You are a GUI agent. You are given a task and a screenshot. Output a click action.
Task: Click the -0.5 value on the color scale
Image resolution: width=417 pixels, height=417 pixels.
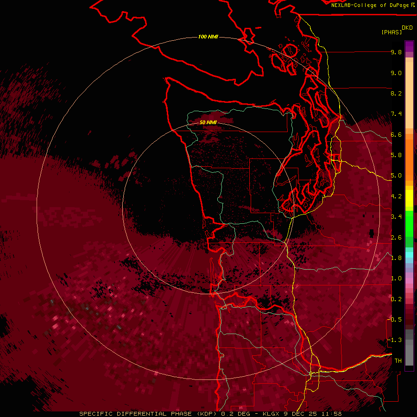coord(395,320)
